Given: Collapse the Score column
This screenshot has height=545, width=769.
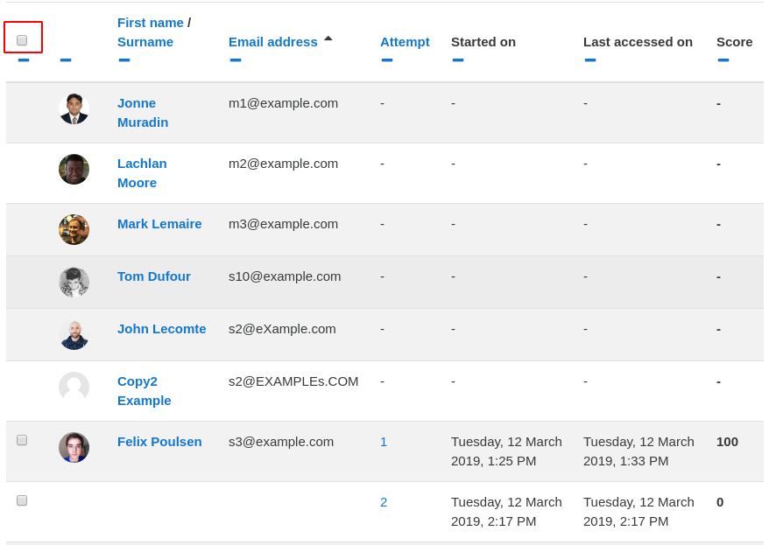Looking at the screenshot, I should coord(723,60).
